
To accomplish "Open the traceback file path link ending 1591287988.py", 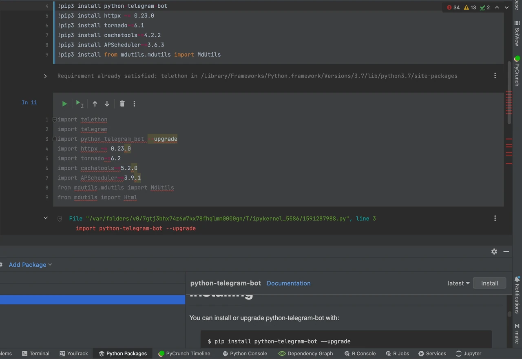I will pos(218,219).
